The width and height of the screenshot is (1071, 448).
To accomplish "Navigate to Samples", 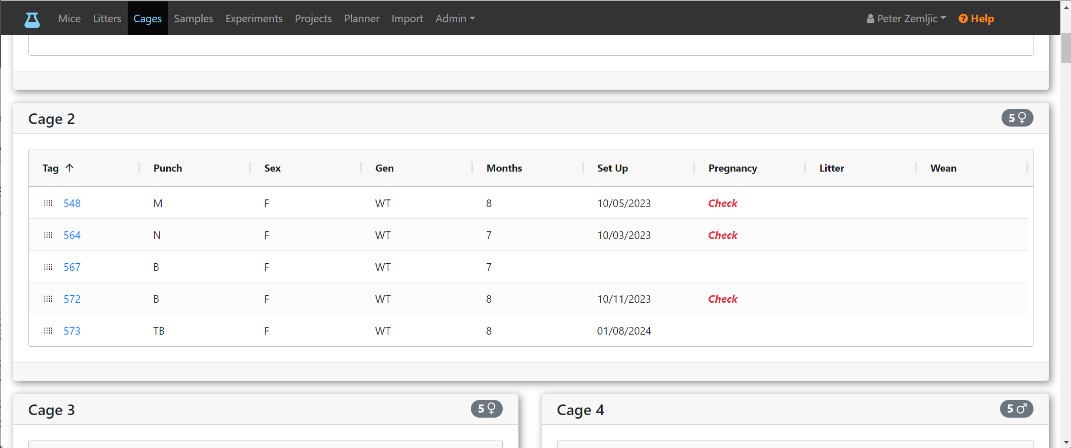I will click(194, 19).
